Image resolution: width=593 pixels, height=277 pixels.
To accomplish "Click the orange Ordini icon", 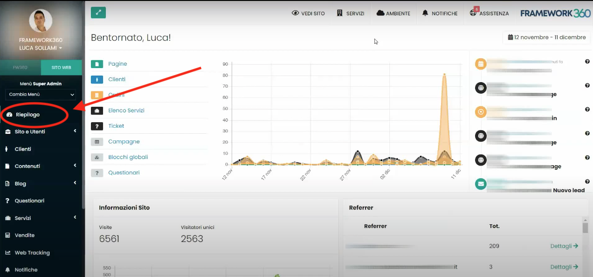I will pyautogui.click(x=97, y=95).
